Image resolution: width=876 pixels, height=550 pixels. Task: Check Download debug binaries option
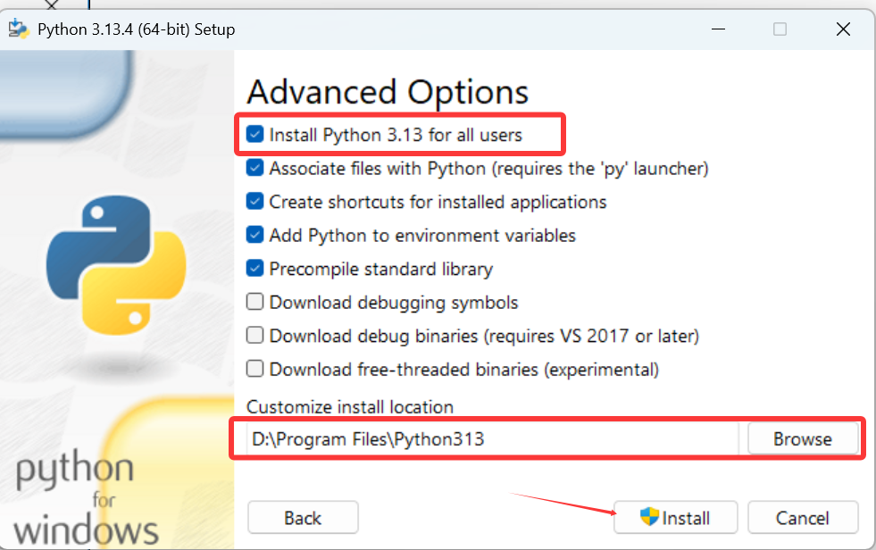coord(254,336)
